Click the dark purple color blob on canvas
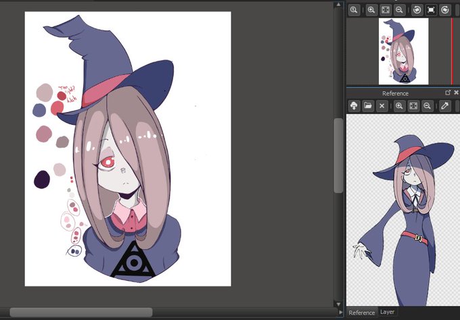Image resolution: width=460 pixels, height=320 pixels. click(42, 180)
